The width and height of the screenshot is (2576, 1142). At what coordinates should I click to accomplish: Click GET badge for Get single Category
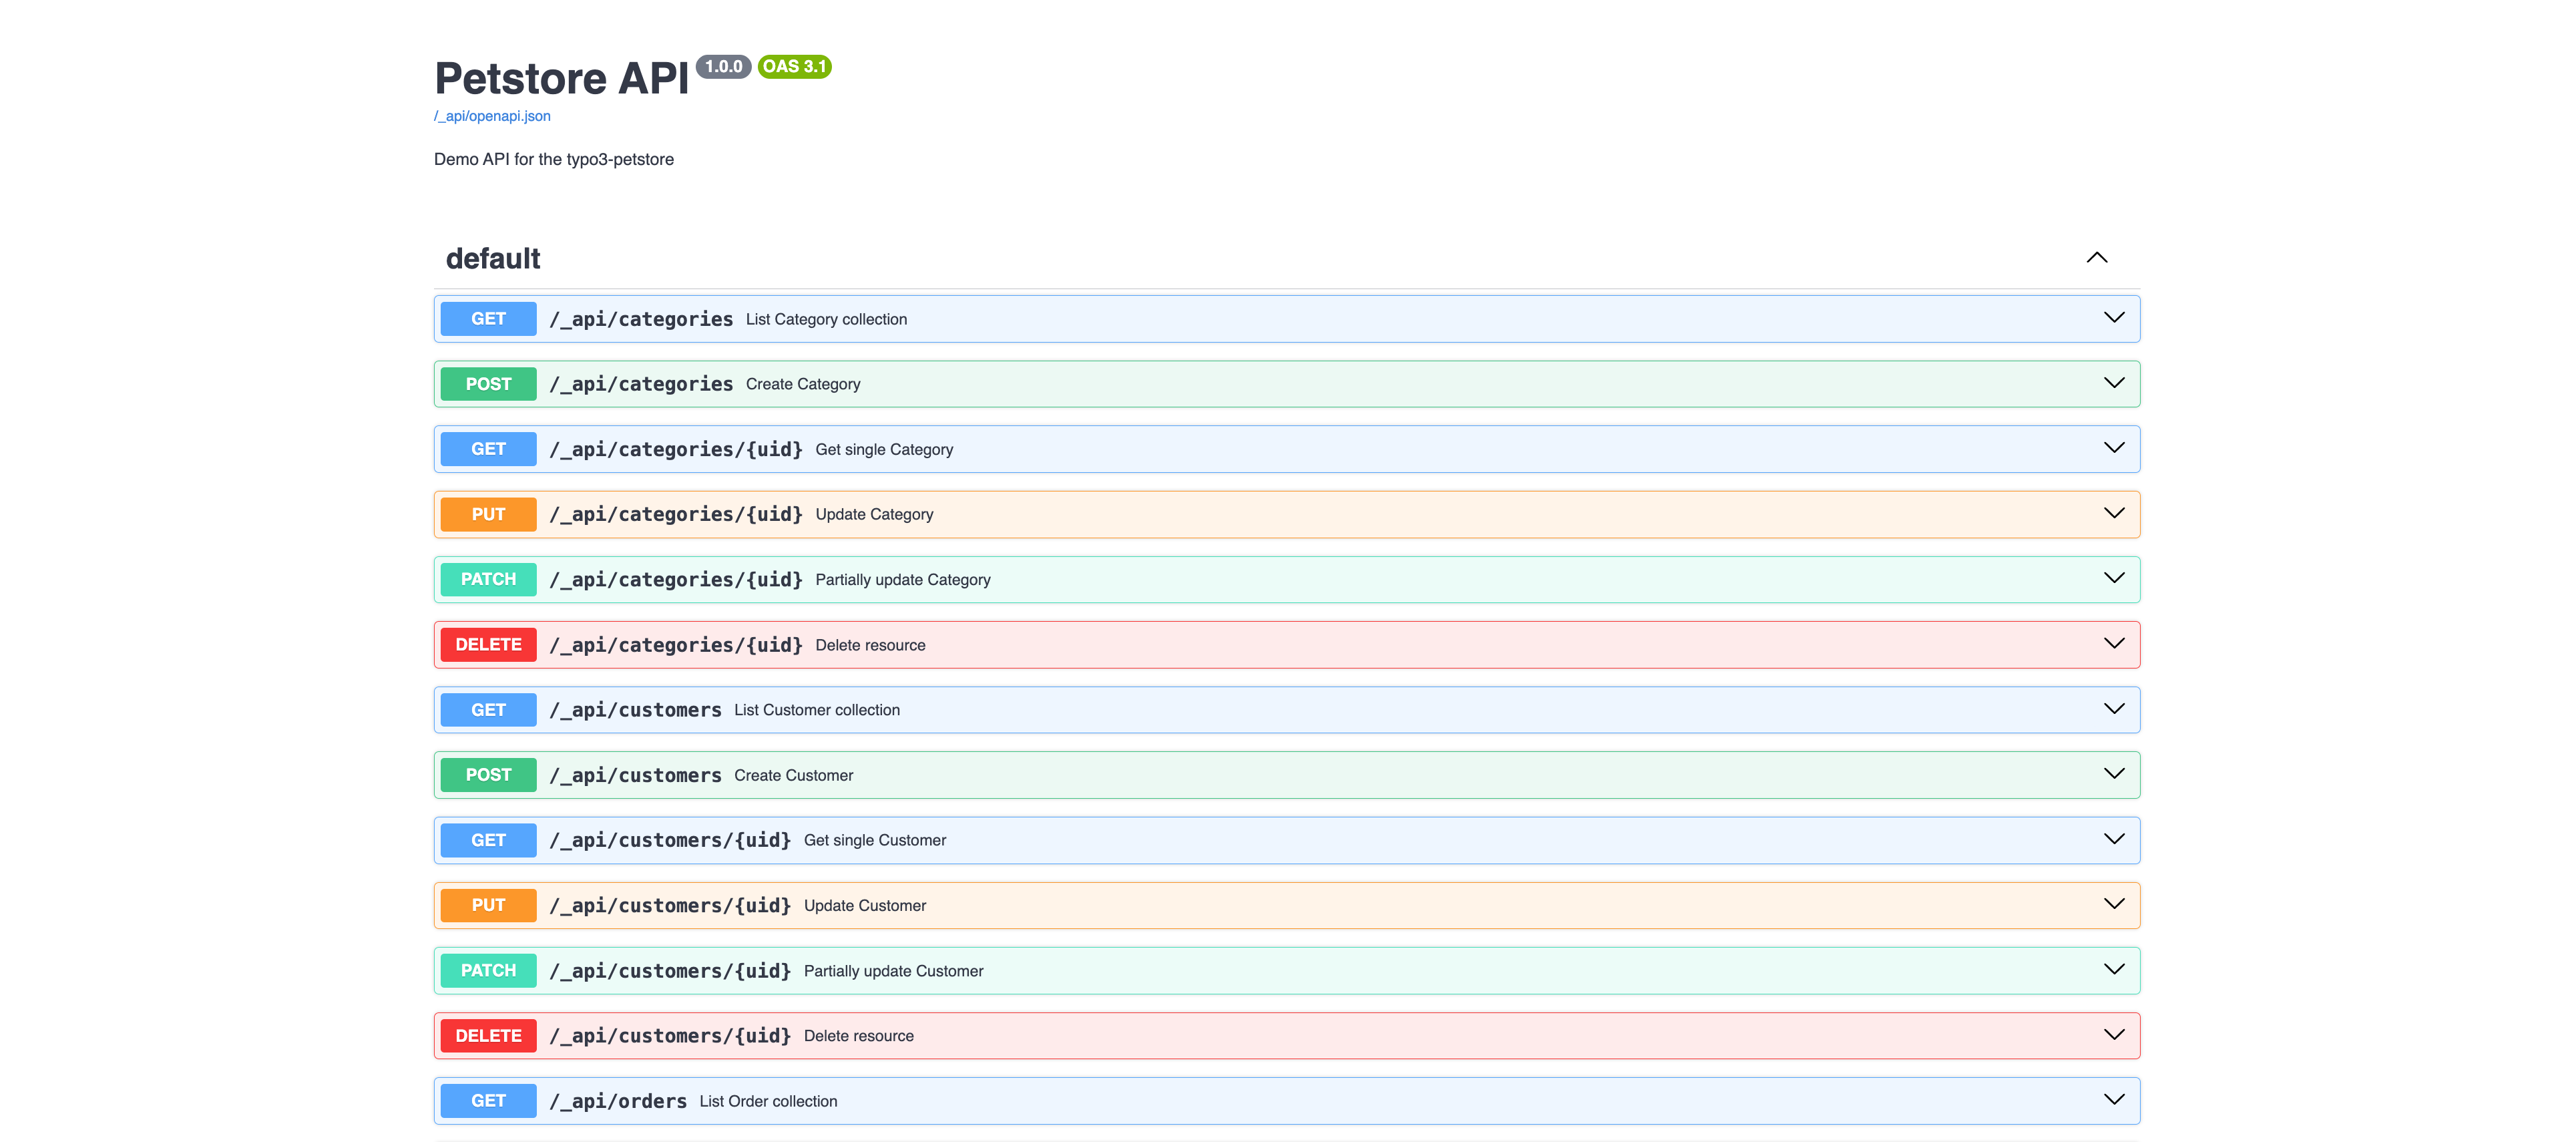[x=488, y=449]
